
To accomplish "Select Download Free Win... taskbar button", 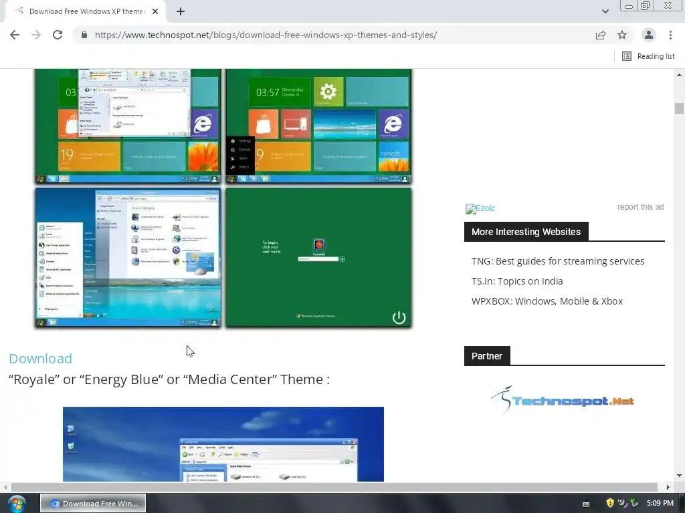I will pos(93,504).
